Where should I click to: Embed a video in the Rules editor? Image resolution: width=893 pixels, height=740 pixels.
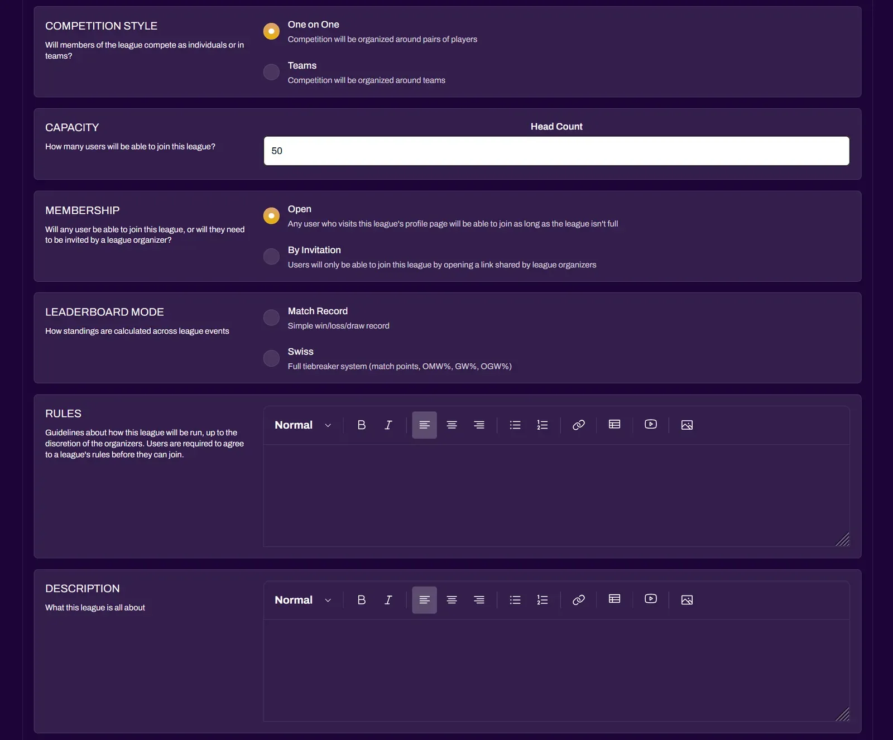(650, 425)
